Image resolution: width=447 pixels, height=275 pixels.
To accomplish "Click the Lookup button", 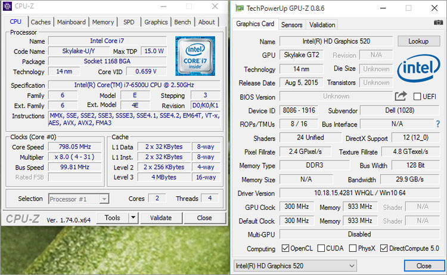I will [x=418, y=41].
